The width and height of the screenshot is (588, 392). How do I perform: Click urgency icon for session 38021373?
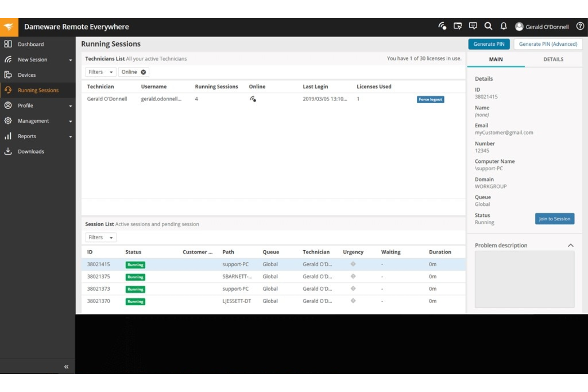pos(353,289)
